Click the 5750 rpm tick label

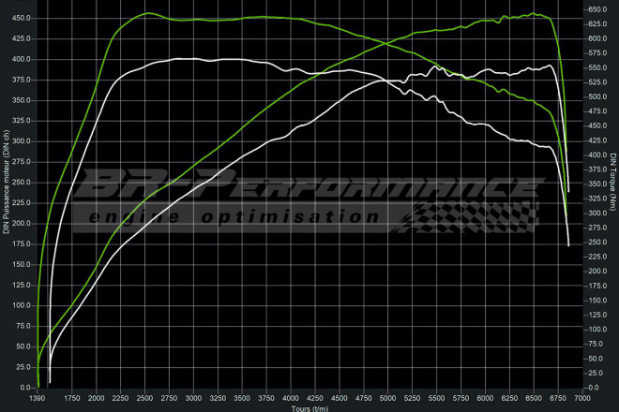[x=460, y=398]
